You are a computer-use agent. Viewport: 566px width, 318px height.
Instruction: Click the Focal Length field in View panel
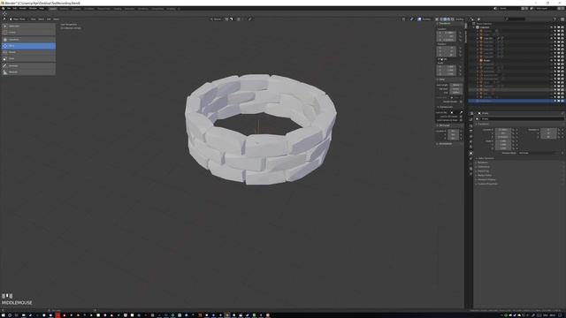(456, 85)
